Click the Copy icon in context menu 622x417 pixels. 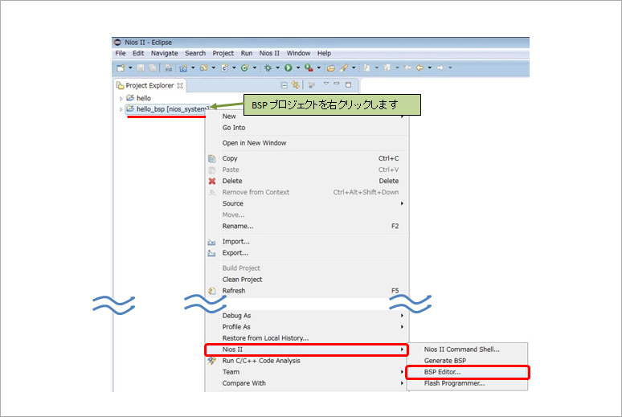click(211, 158)
